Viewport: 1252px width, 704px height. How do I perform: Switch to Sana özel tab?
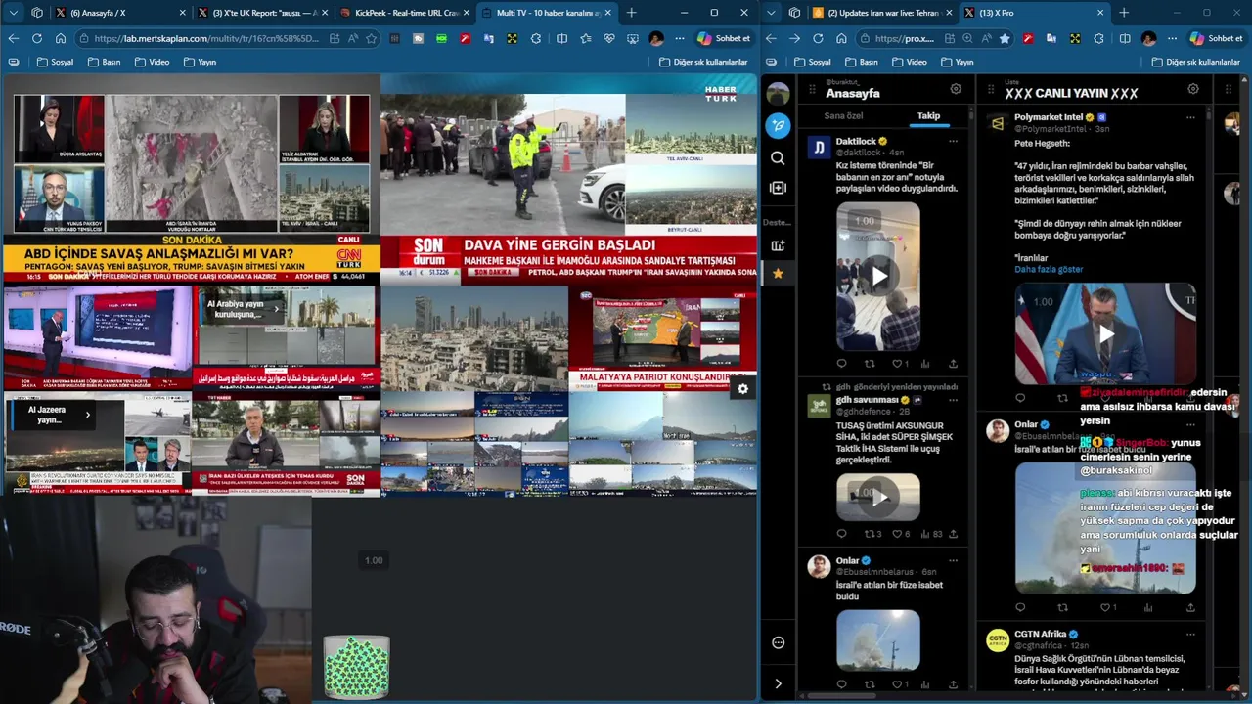(x=843, y=116)
